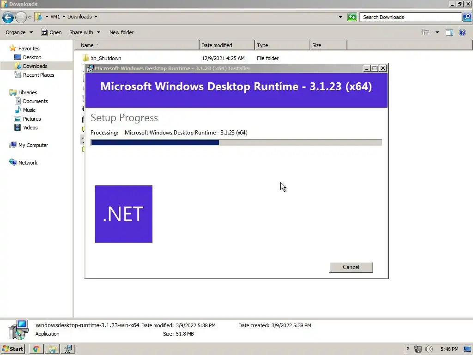
Task: Click windowsdesktop-runtime-3.1.23-win-x64 filename in details pane
Action: pyautogui.click(x=87, y=325)
